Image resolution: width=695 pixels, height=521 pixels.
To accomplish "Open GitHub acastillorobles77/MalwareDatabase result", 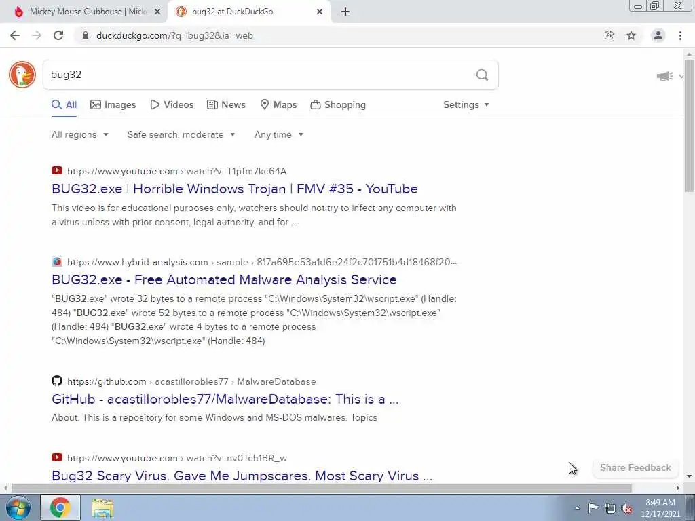I will click(x=225, y=399).
